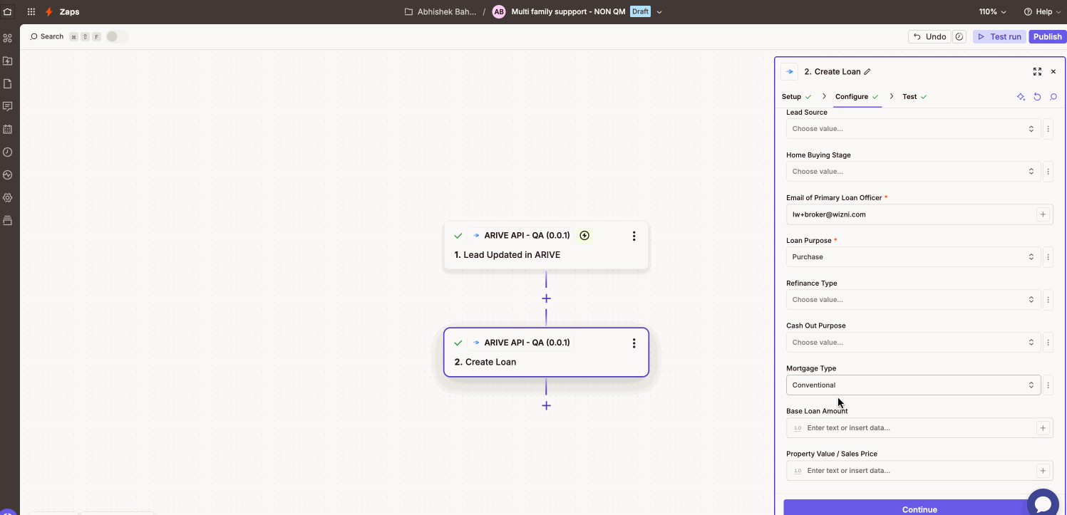Open the settings gear icon in left sidebar
Screen dimensions: 1067x515
tap(8, 197)
